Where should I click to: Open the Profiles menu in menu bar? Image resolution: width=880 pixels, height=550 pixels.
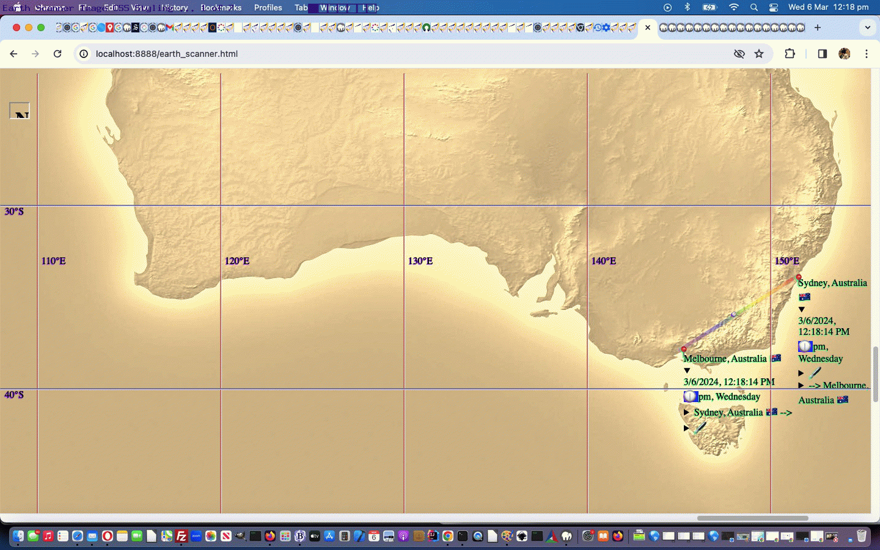(268, 7)
